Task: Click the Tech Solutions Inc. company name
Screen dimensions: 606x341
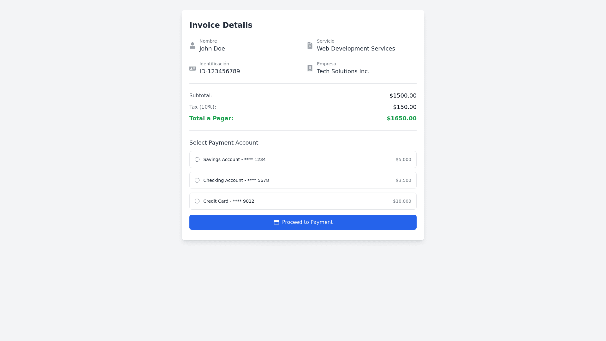Action: [x=343, y=71]
